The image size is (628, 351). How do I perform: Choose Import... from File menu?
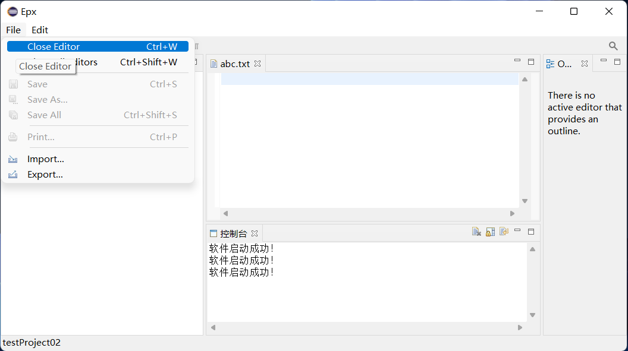[x=98, y=159]
